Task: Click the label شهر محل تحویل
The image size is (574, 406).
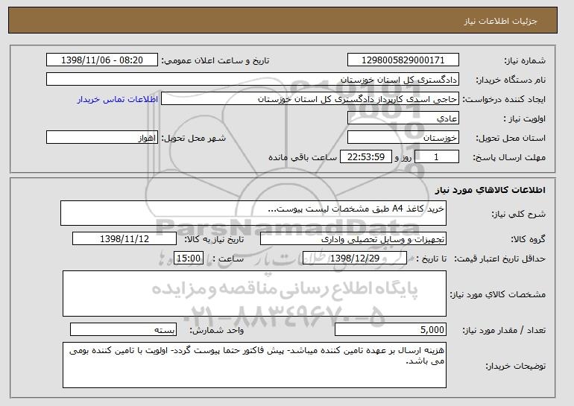Action: point(194,139)
